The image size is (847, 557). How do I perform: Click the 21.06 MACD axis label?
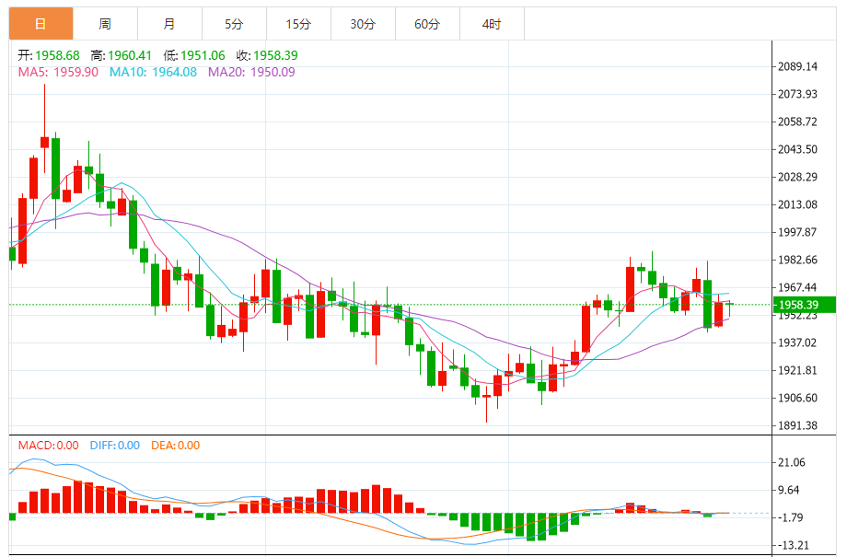coord(792,462)
